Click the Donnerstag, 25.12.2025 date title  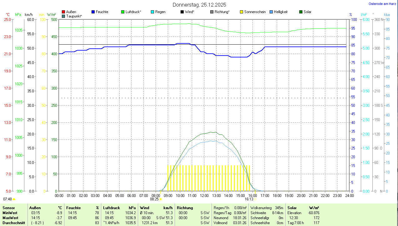pyautogui.click(x=199, y=5)
